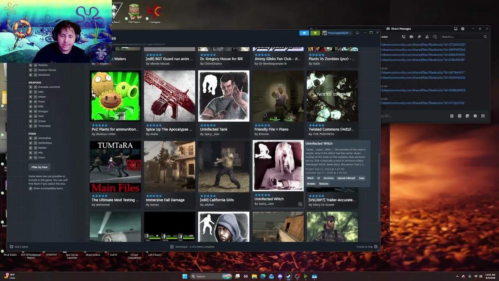This screenshot has height=281, width=499.
Task: Open Steam Big Picture mode icon
Action: pyautogui.click(x=357, y=33)
